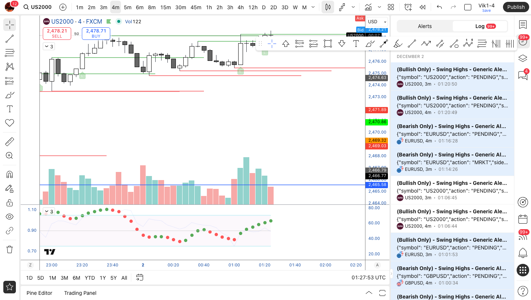Open log entry GBPUSD, 4m at 01:00:34
The height and width of the screenshot is (300, 531).
tap(452, 276)
